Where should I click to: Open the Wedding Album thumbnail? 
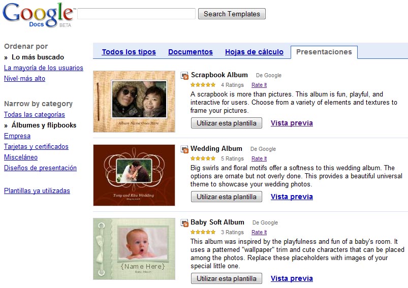134,175
